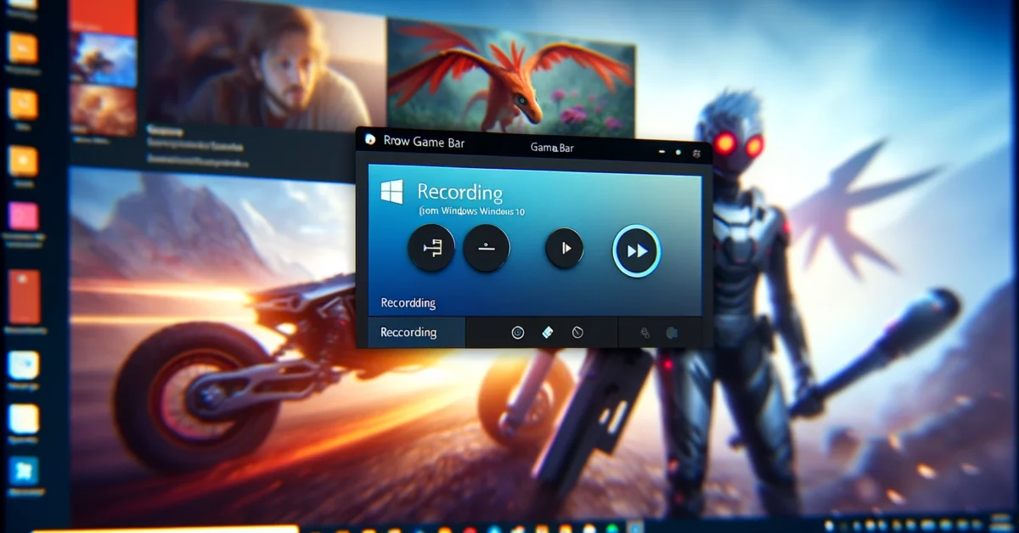Viewport: 1019px width, 533px height.
Task: Toggle recording mode from the Recordding label
Action: (x=407, y=303)
